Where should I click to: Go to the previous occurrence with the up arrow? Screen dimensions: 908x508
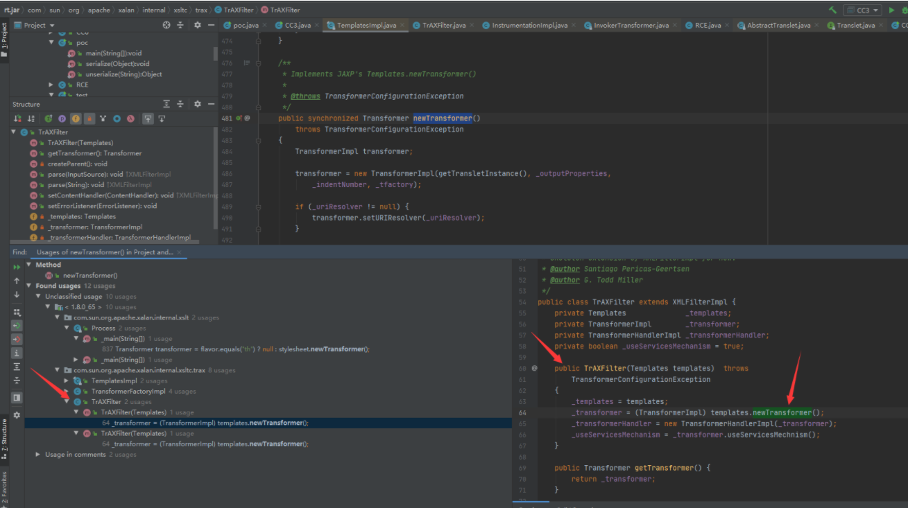[x=17, y=281]
